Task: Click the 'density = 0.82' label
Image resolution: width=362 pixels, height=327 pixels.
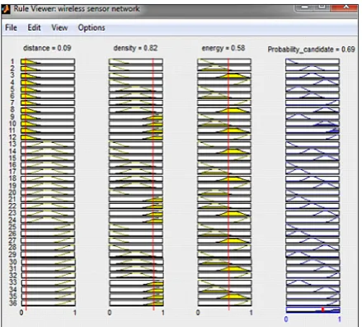Action: tap(135, 48)
